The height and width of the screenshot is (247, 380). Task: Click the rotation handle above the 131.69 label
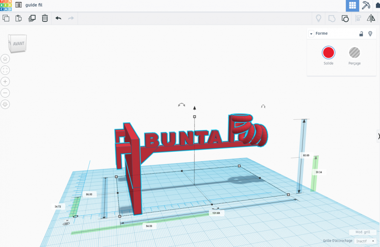[x=215, y=208]
